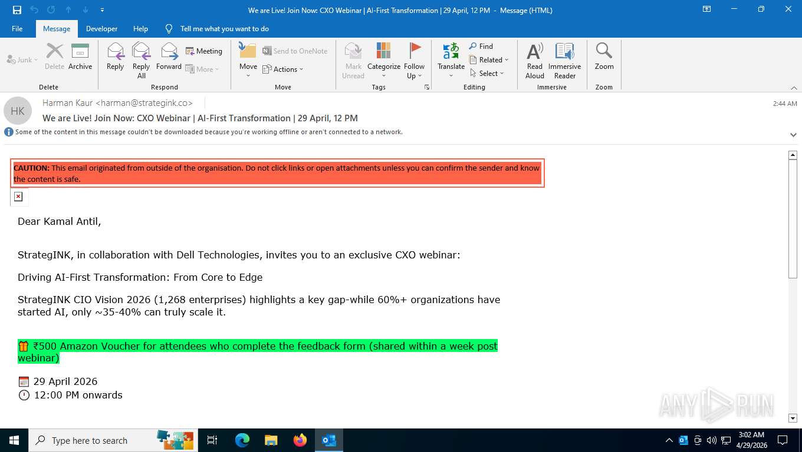The width and height of the screenshot is (802, 452).
Task: Archive the message
Action: coord(80,56)
